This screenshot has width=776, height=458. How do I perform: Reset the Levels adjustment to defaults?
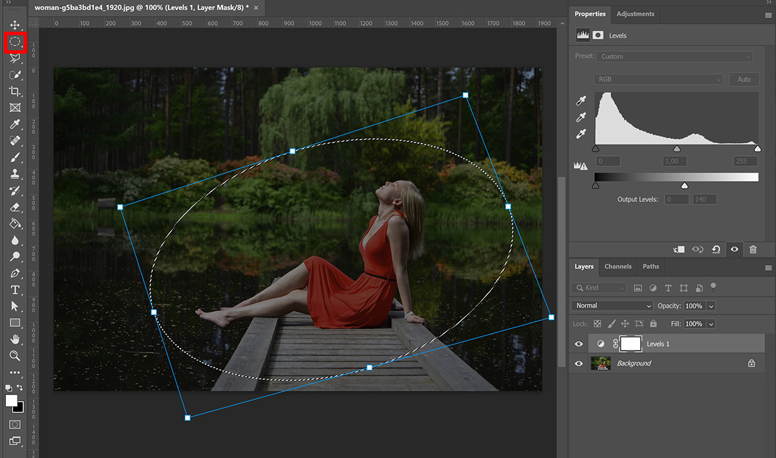pyautogui.click(x=716, y=249)
